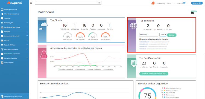
Task: Click the Herramientas para Clouds briefcase icon
Action: click(2, 27)
